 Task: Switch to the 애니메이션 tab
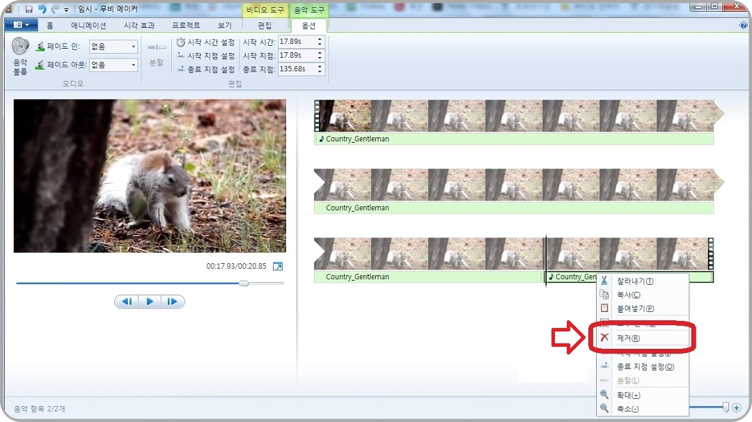tap(88, 25)
